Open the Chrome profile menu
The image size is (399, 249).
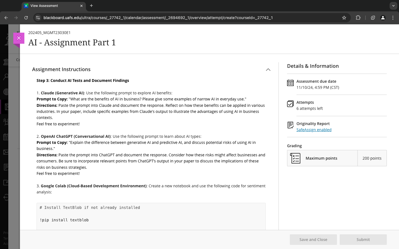[x=383, y=18]
